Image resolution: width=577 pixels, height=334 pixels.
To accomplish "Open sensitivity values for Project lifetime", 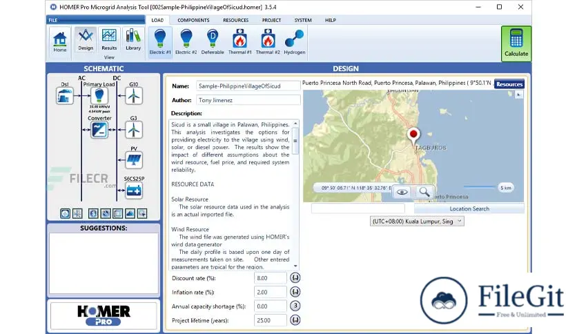I will (295, 320).
